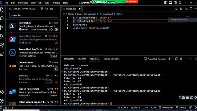Open the PowerShell terminal activity icon
Viewport: 197px width, 111px height.
(x=2, y=54)
